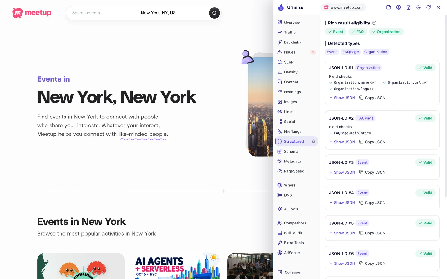Expand Show JSON for JSON-LD #3
The image size is (447, 279).
point(342,172)
